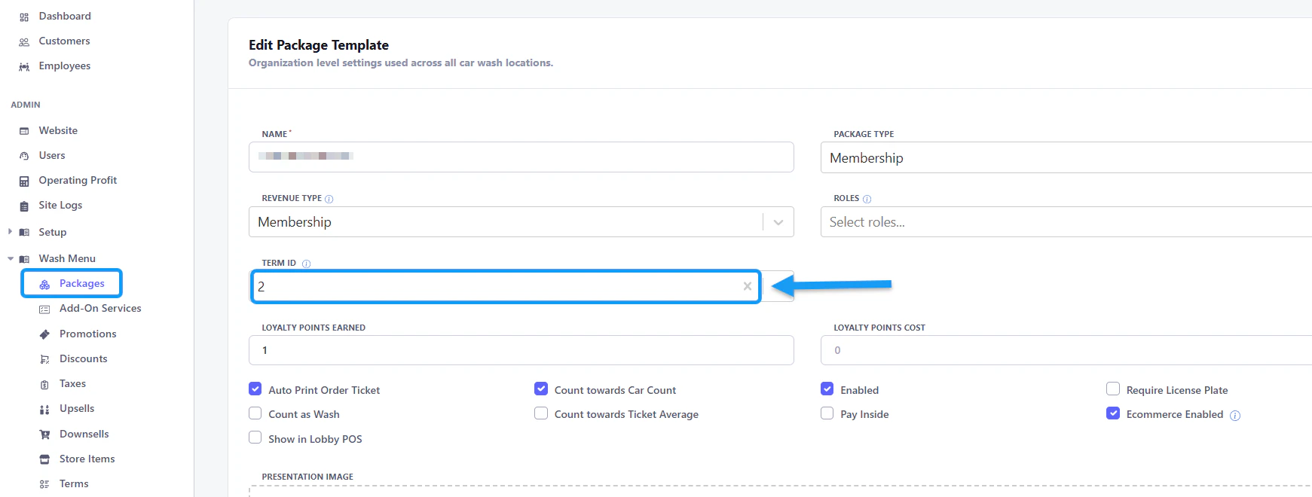Open the Website admin page
Screen dimensions: 1312x497
(x=58, y=131)
